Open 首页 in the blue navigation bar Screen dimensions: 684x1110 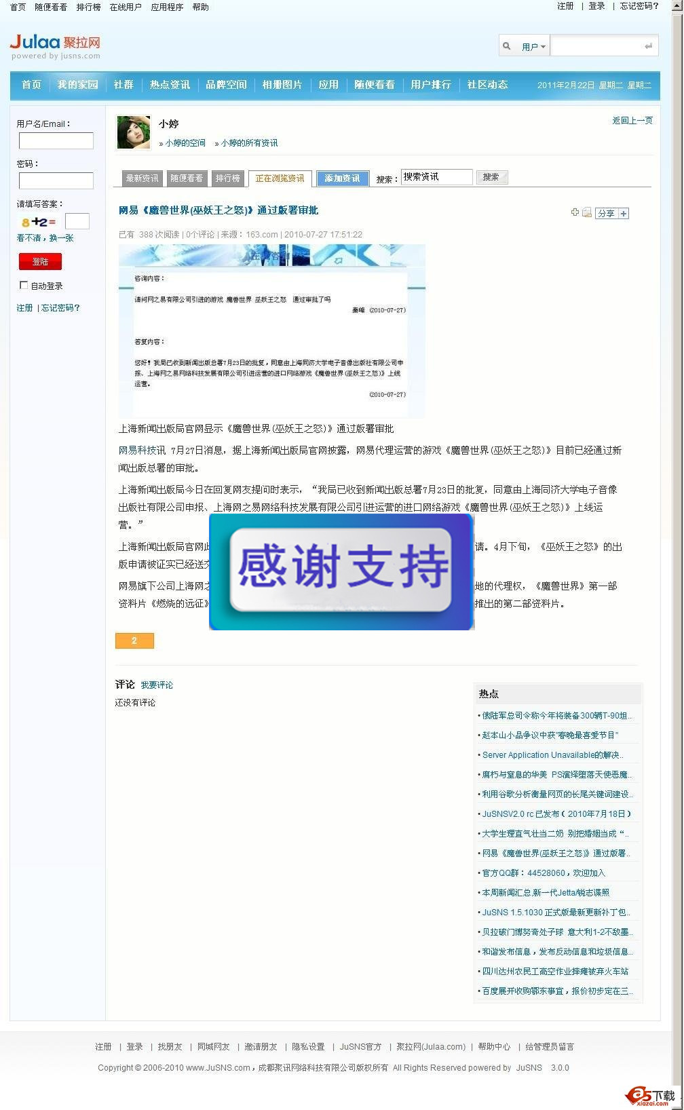pyautogui.click(x=31, y=85)
